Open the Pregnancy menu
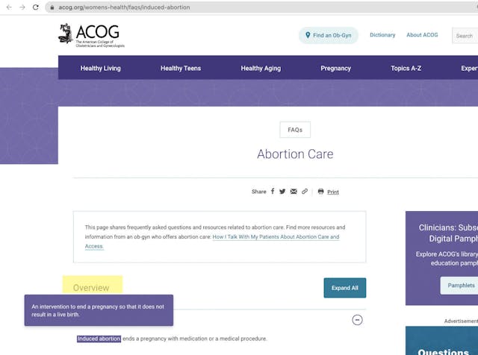 (335, 68)
